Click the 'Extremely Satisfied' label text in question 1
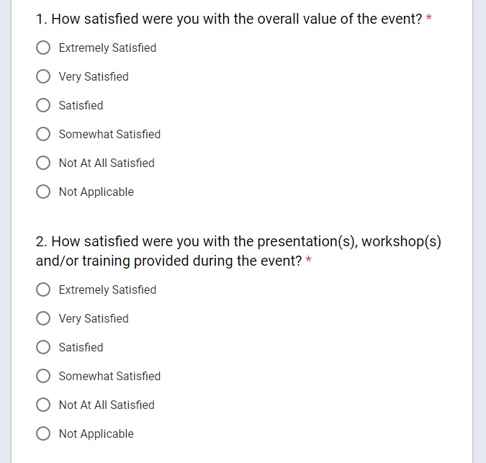 pyautogui.click(x=107, y=48)
